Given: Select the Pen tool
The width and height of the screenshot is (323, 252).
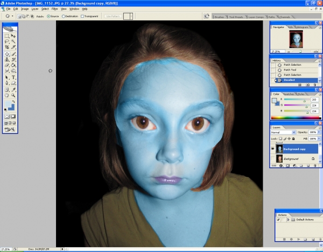Looking at the screenshot, I should 7,83.
